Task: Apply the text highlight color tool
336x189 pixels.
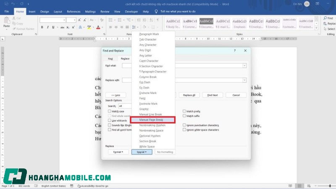Action: (x=89, y=27)
